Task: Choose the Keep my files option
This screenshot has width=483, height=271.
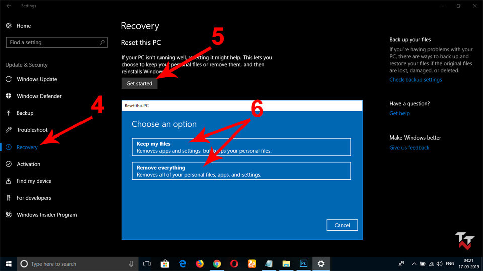Action: tap(241, 147)
